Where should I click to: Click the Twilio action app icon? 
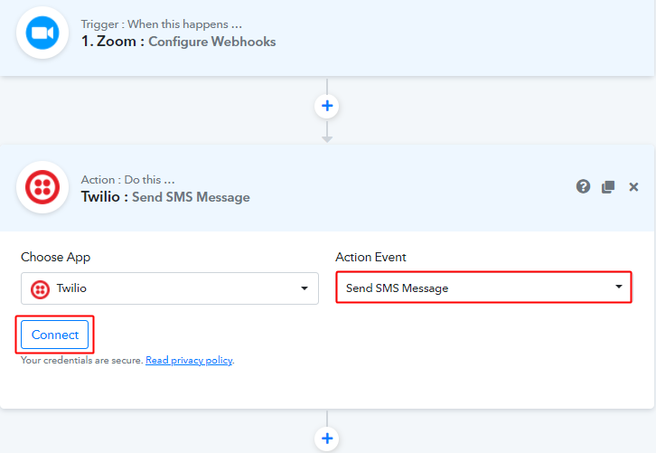coord(42,187)
